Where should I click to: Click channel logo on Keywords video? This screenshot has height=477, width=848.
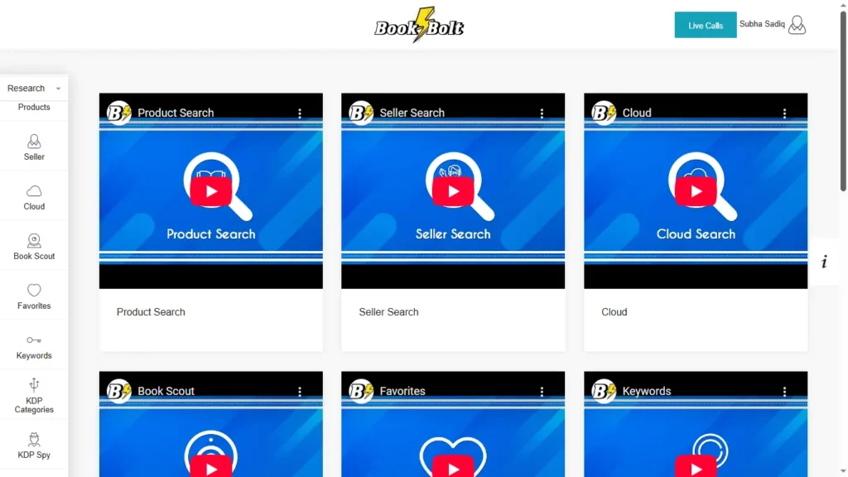pos(604,391)
